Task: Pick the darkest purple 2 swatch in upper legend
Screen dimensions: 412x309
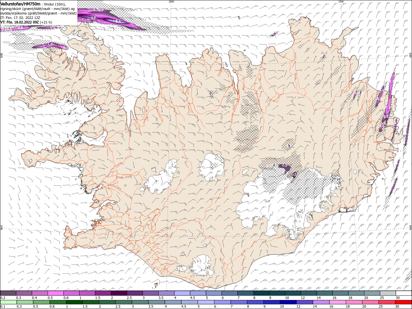Action: pos(118,293)
